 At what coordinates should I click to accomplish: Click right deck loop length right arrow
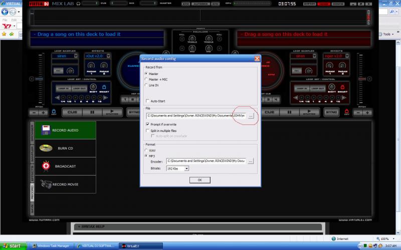point(344,97)
